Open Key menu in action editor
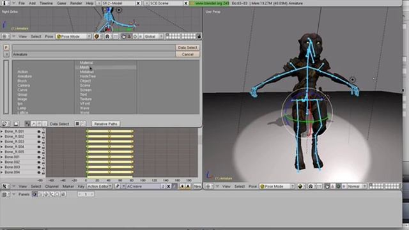The width and height of the screenshot is (409, 230). 81,187
